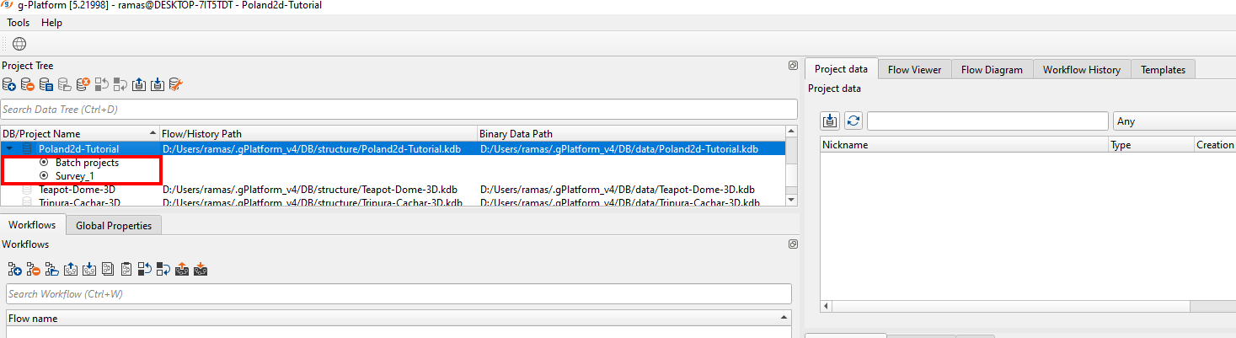This screenshot has height=338, width=1236.
Task: Click the remove workflow icon with minus
Action: pos(34,270)
